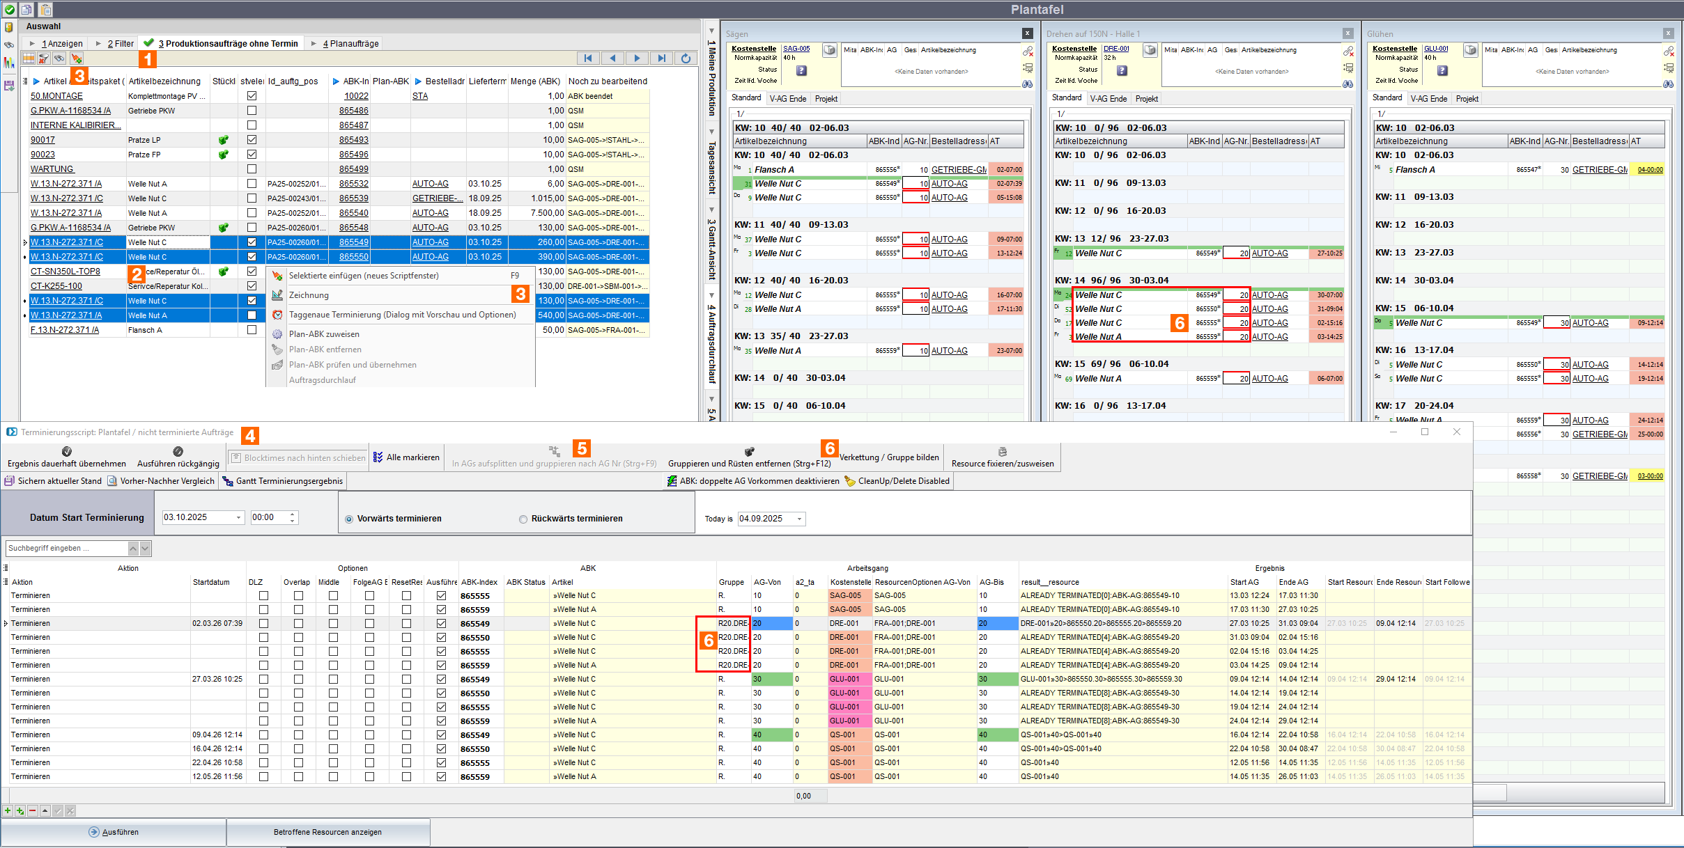Click Sichern aktueller Stand save icon
Image resolution: width=1684 pixels, height=848 pixels.
tap(10, 481)
